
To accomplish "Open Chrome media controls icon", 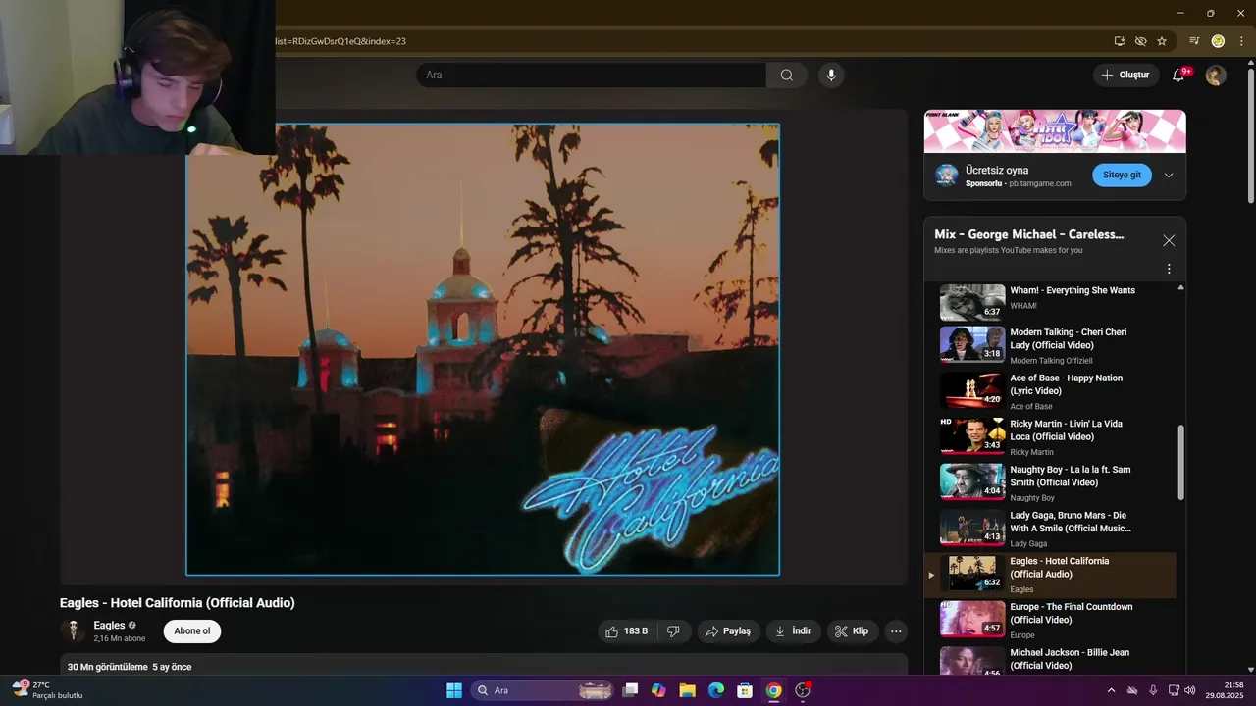I will point(1194,41).
